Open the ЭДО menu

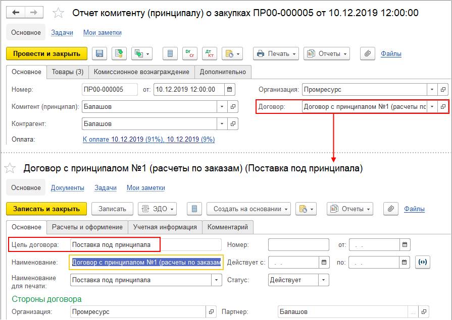point(157,209)
